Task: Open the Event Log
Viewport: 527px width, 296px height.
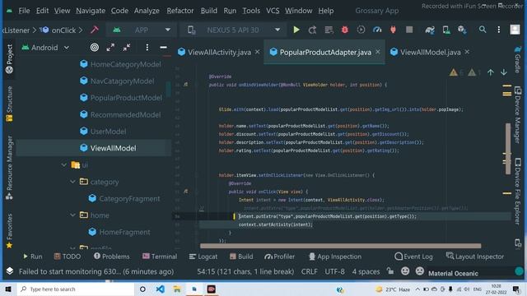Action: click(x=413, y=257)
